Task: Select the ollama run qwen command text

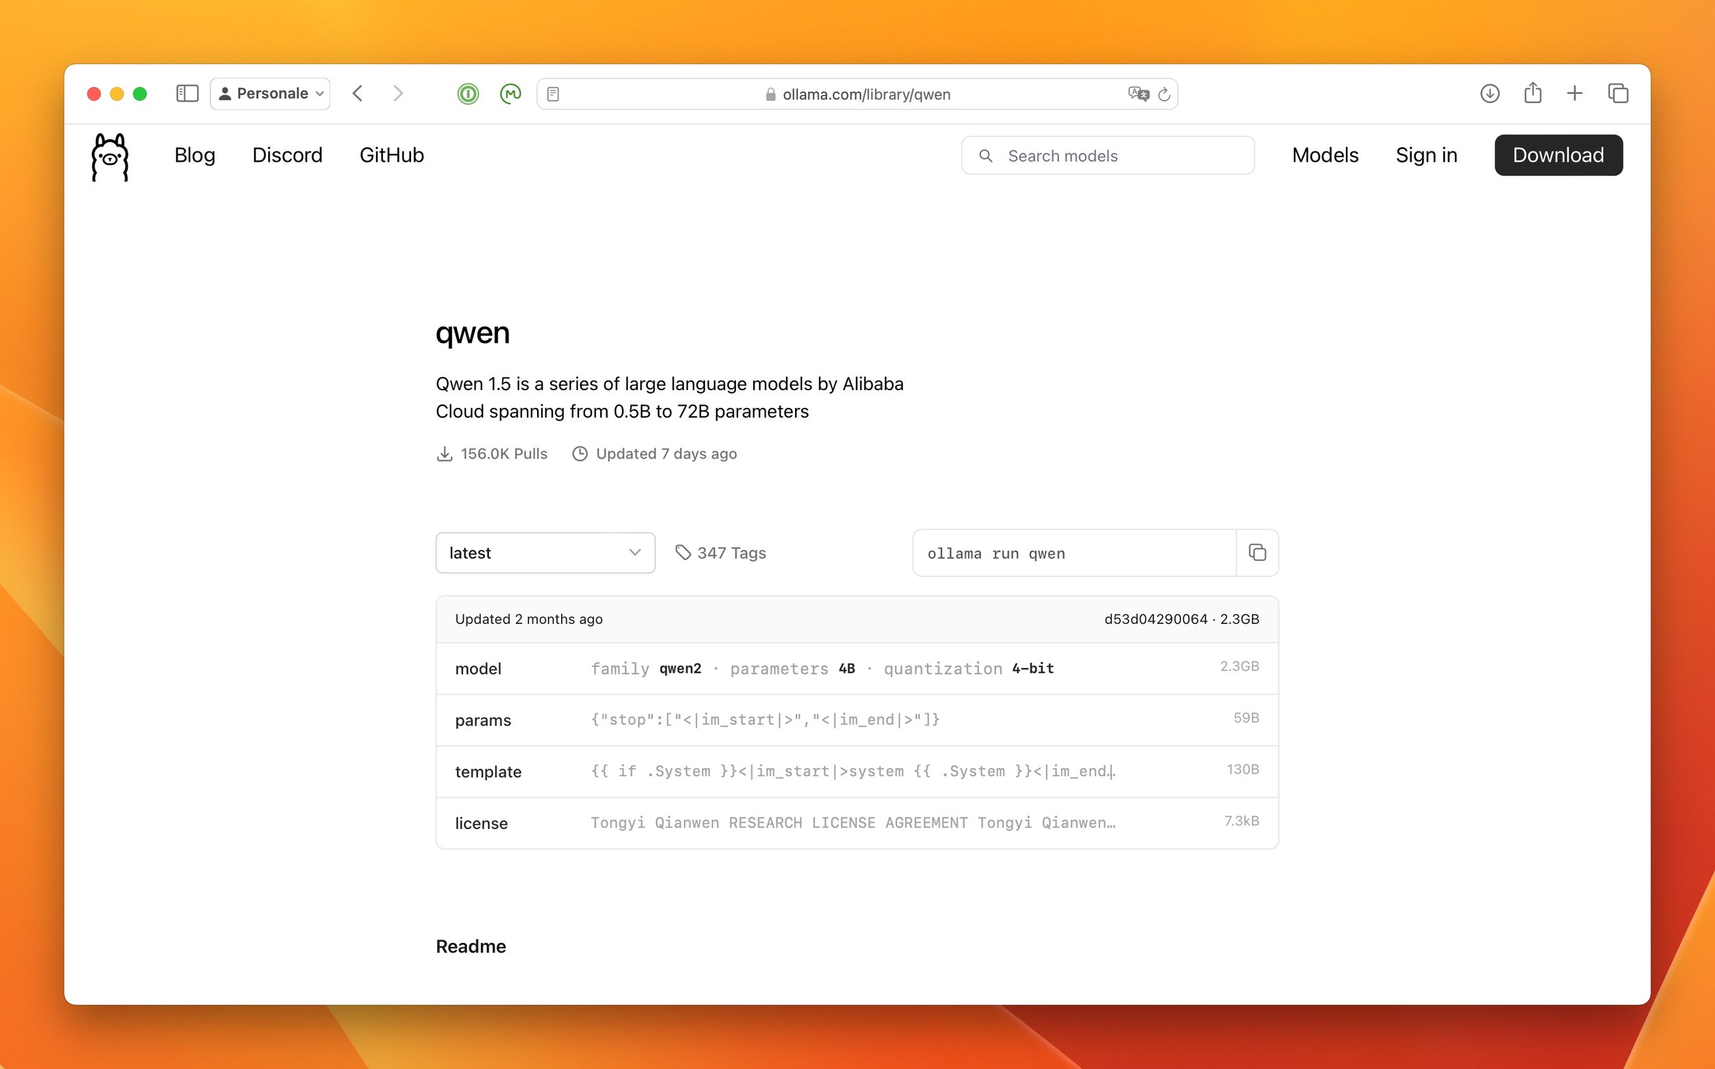Action: [x=996, y=553]
